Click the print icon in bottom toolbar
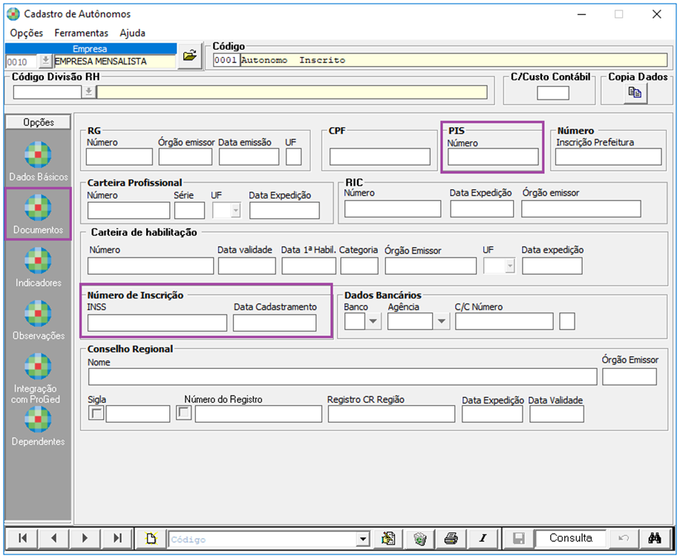The image size is (680, 559). [x=451, y=539]
